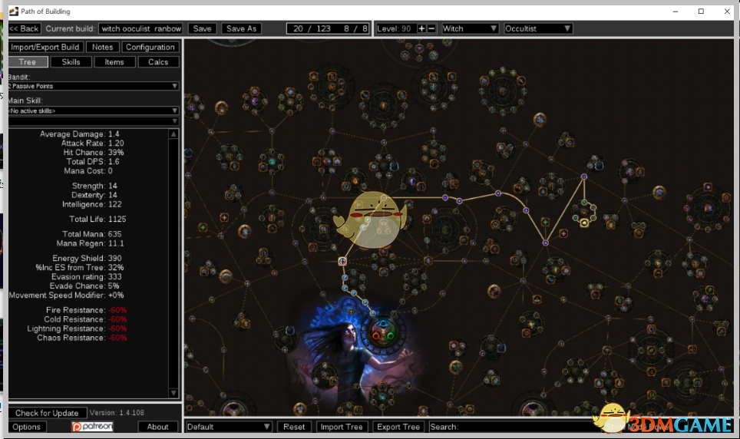This screenshot has width=740, height=439.
Task: Switch to the Items tab
Action: (114, 62)
